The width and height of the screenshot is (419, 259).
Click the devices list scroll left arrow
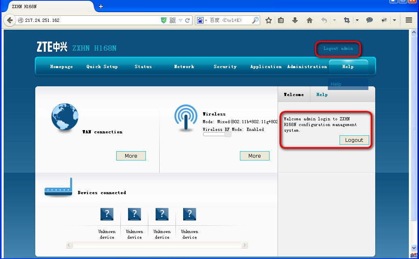tap(69, 245)
